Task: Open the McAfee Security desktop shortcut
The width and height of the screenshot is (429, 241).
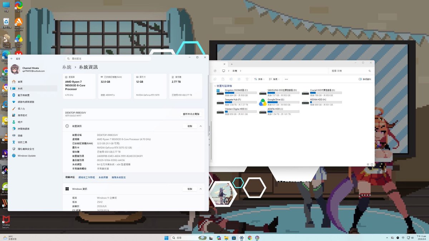Action: pos(6,221)
